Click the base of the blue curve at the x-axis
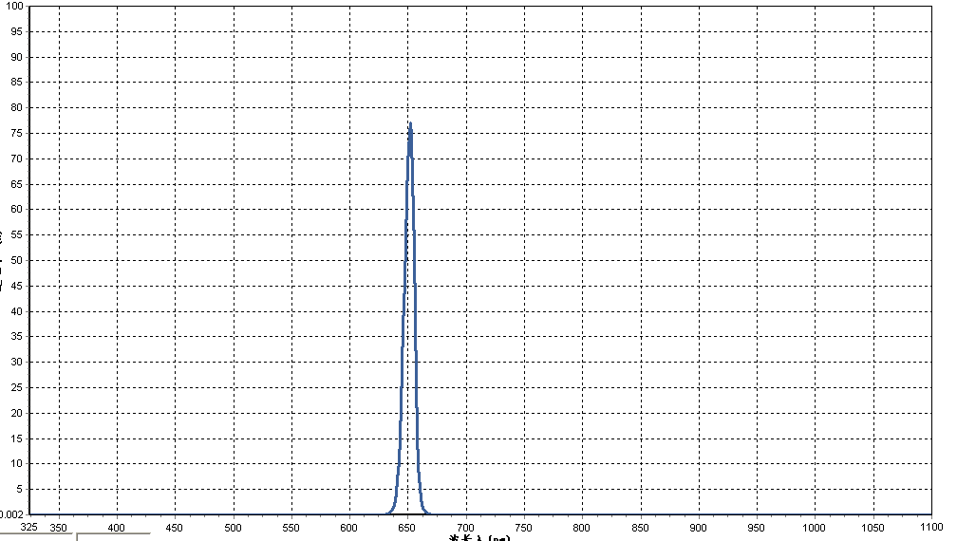Viewport: 957px width, 541px height. point(410,513)
